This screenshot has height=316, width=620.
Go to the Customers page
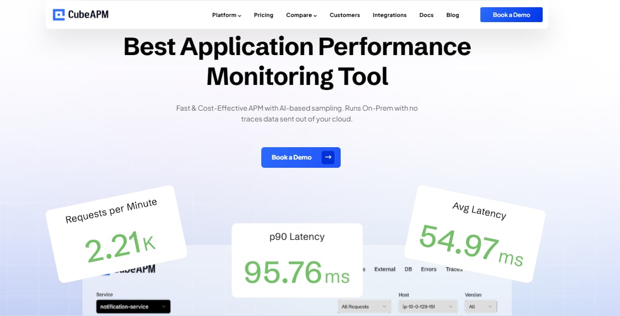345,15
